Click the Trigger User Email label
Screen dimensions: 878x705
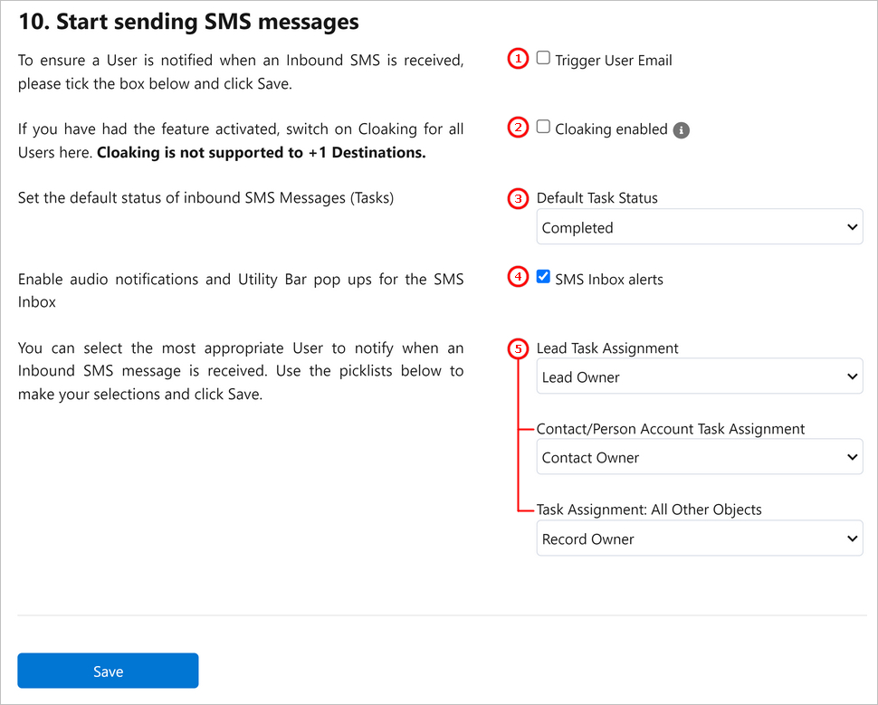tap(613, 61)
